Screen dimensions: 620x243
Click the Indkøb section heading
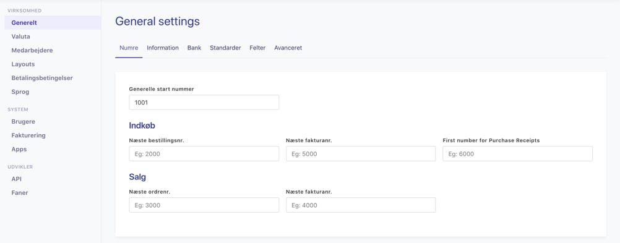142,126
